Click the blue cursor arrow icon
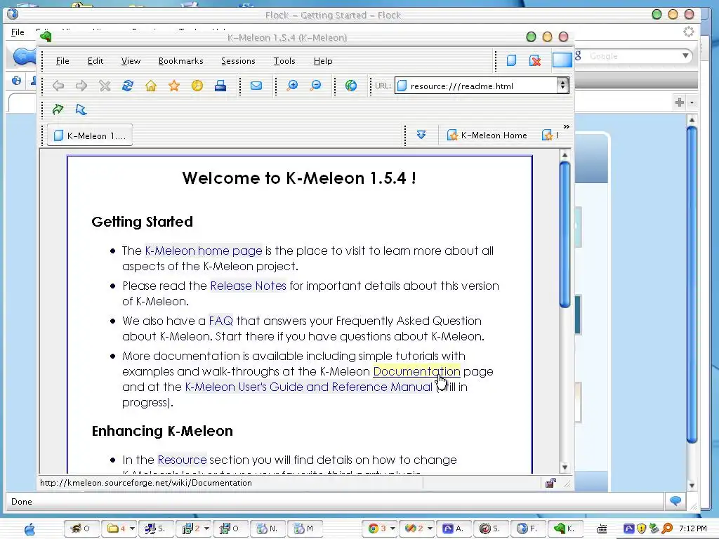Image resolution: width=719 pixels, height=539 pixels. (81, 109)
